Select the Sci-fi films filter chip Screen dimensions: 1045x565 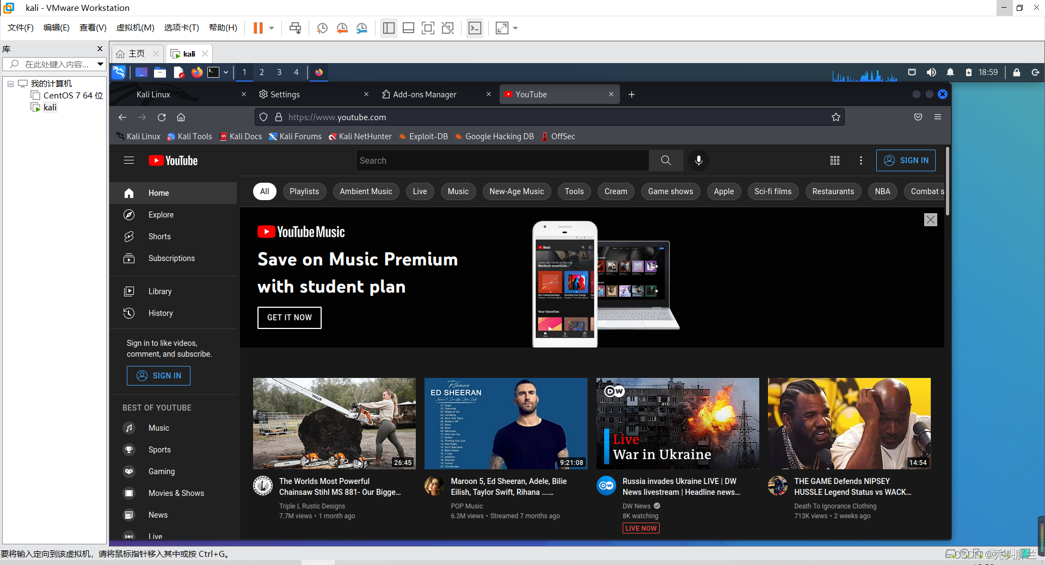click(x=773, y=191)
